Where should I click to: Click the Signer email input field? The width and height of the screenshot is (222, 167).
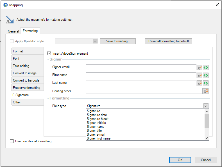tap(141, 68)
